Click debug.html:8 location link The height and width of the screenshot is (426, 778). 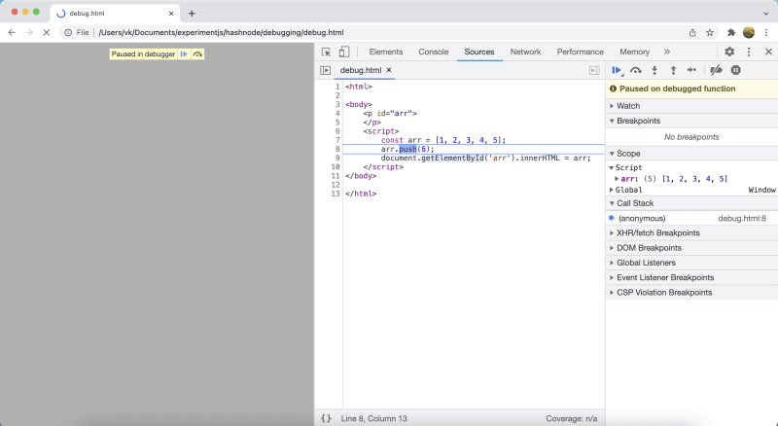[742, 219]
